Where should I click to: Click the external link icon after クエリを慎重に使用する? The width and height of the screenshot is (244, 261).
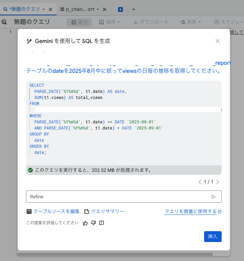[220, 212]
